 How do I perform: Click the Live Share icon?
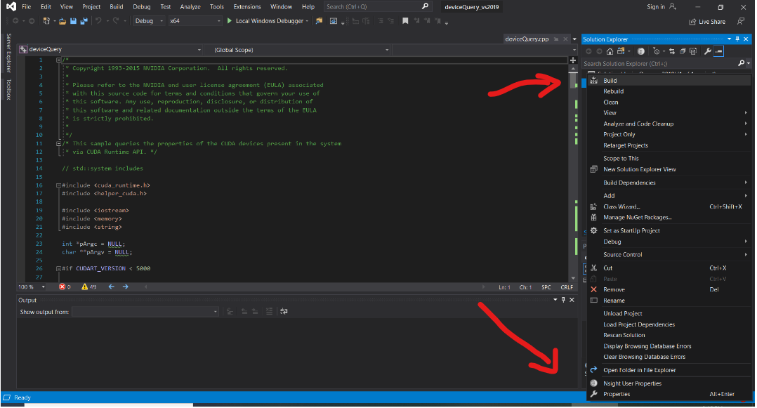coord(692,22)
